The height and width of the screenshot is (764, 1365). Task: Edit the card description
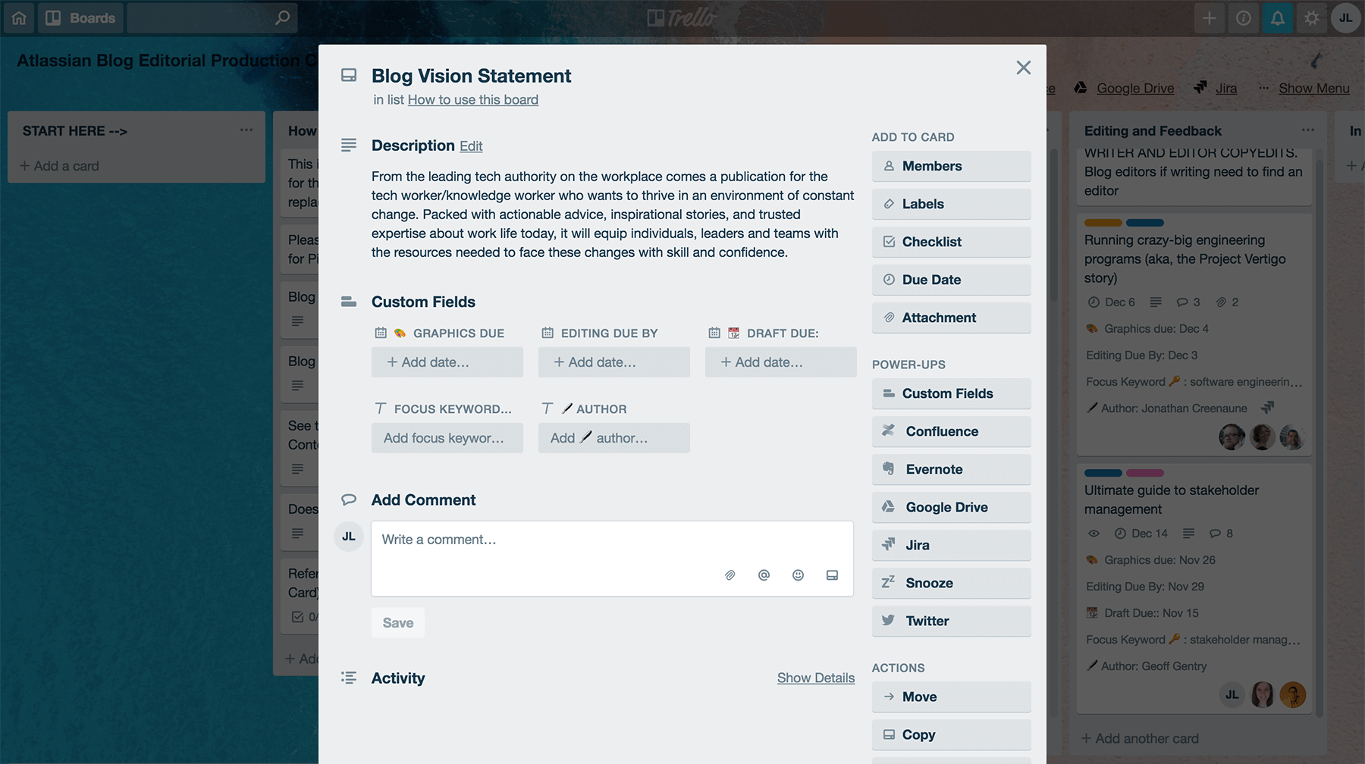(471, 146)
